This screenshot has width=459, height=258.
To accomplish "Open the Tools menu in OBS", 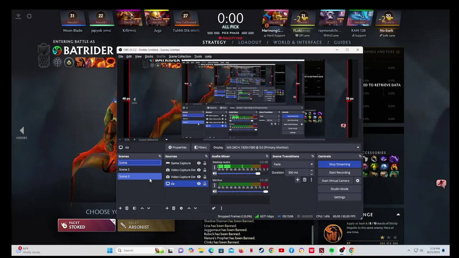I will 198,56.
